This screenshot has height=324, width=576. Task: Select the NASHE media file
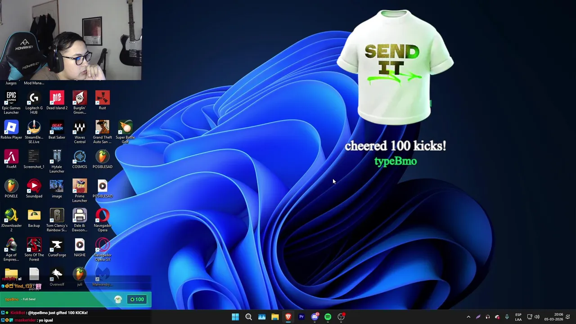[80, 247]
